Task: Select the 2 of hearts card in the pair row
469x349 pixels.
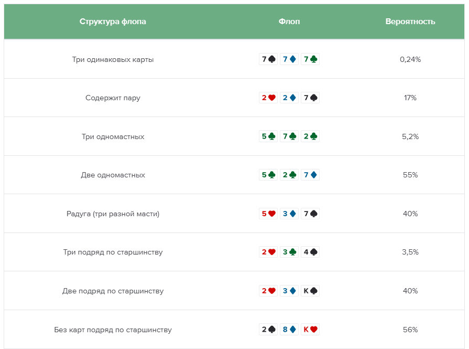Action: coord(268,98)
